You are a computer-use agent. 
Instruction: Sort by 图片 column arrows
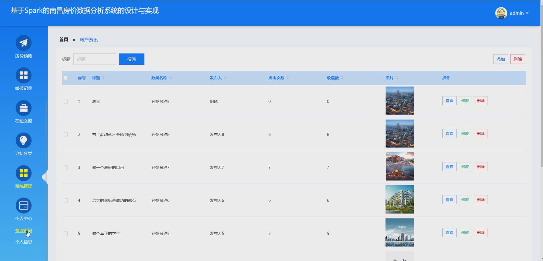pyautogui.click(x=397, y=78)
